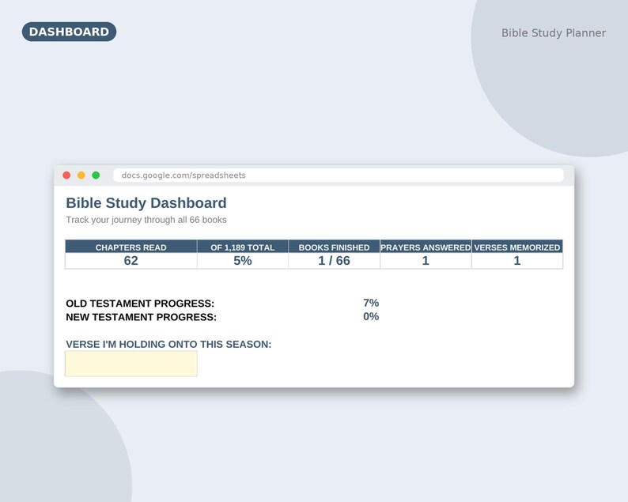Click the chapters read value 62

click(131, 261)
